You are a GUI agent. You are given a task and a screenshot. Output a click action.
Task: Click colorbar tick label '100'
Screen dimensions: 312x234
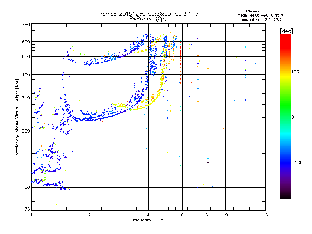pyautogui.click(x=295, y=72)
